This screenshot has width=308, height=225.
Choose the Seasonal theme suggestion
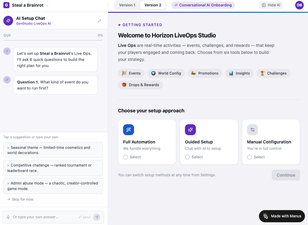pyautogui.click(x=53, y=150)
